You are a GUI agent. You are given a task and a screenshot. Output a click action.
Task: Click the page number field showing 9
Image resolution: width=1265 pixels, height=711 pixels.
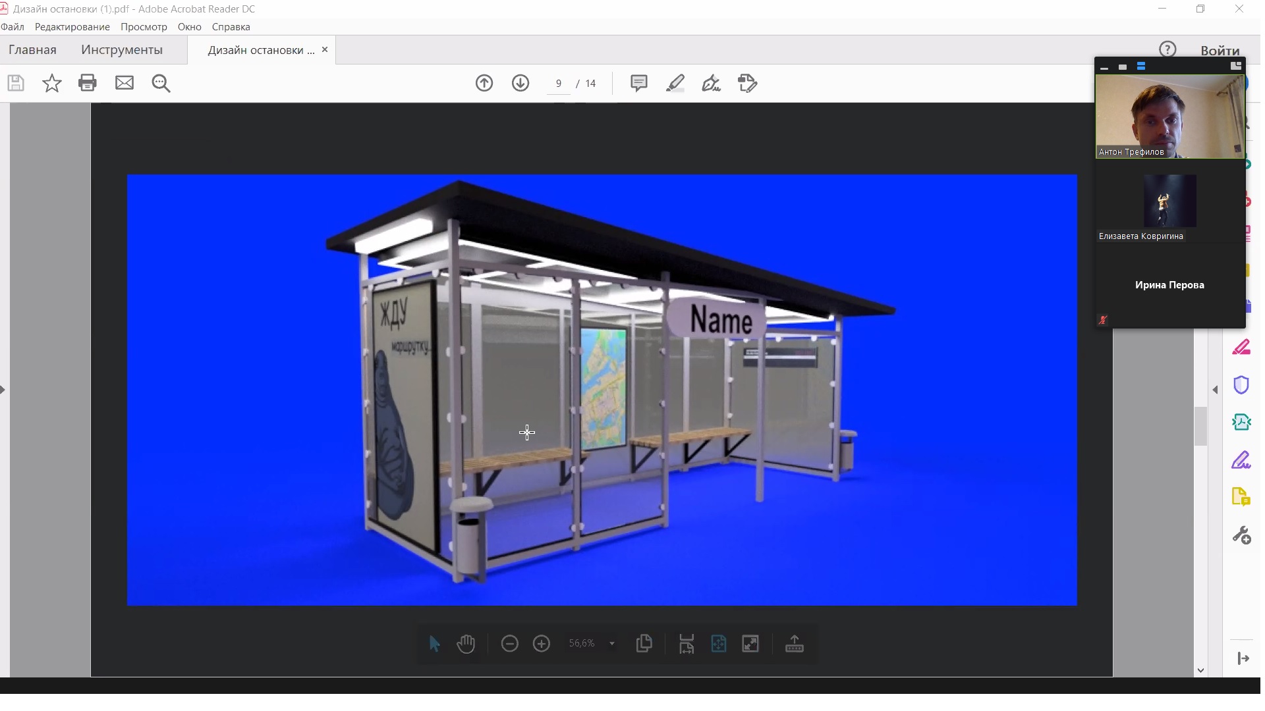click(x=559, y=84)
